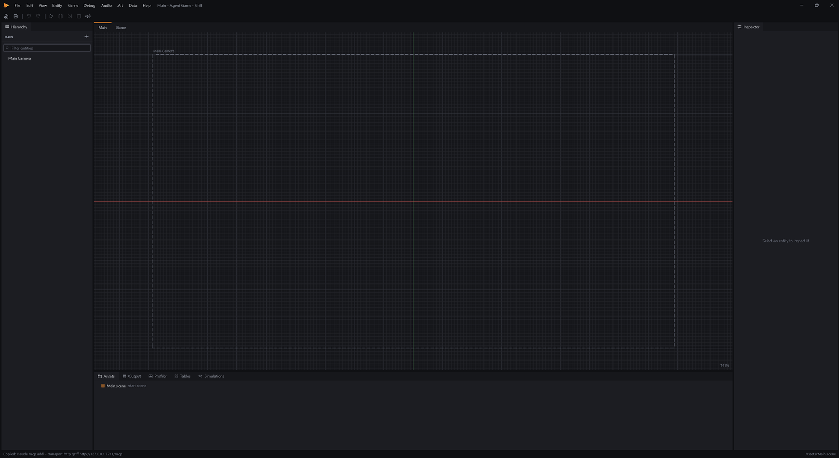This screenshot has width=839, height=458.
Task: Click the Step forward icon
Action: click(x=70, y=16)
